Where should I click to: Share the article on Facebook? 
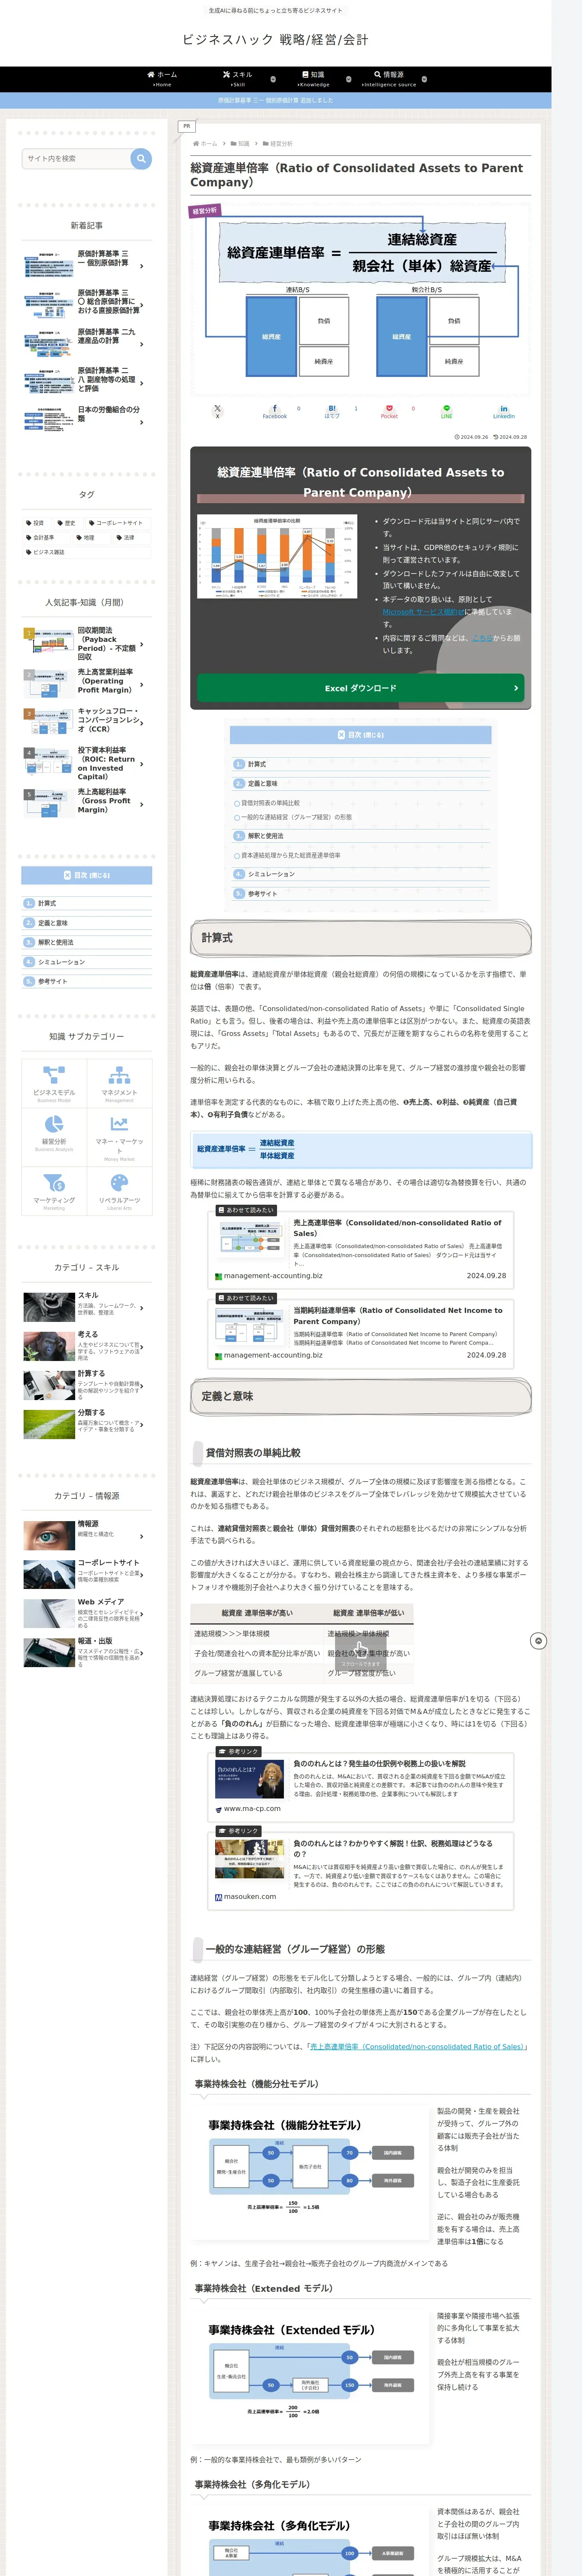click(274, 411)
